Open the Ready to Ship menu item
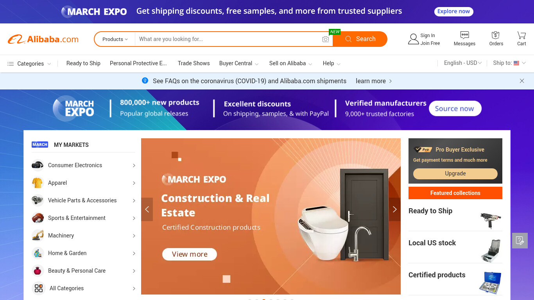The width and height of the screenshot is (534, 300). click(83, 63)
